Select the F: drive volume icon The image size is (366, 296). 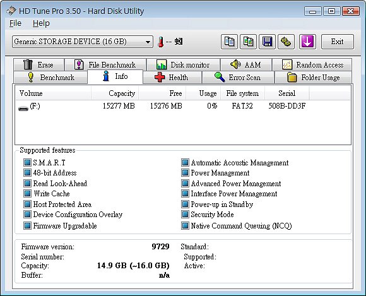click(x=23, y=108)
